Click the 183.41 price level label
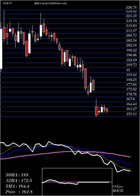Image resolution: width=140 pixels, height=196 pixels. [x=131, y=75]
